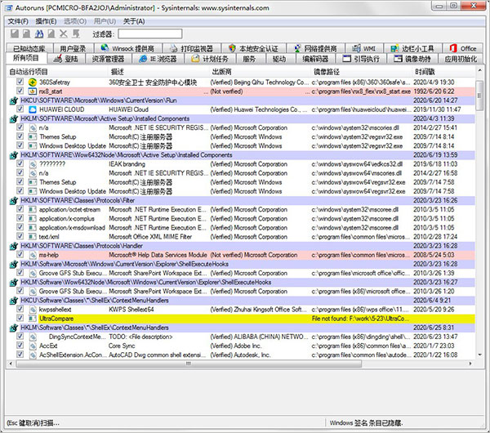Click the UltraCompare entry file icon

click(33, 319)
